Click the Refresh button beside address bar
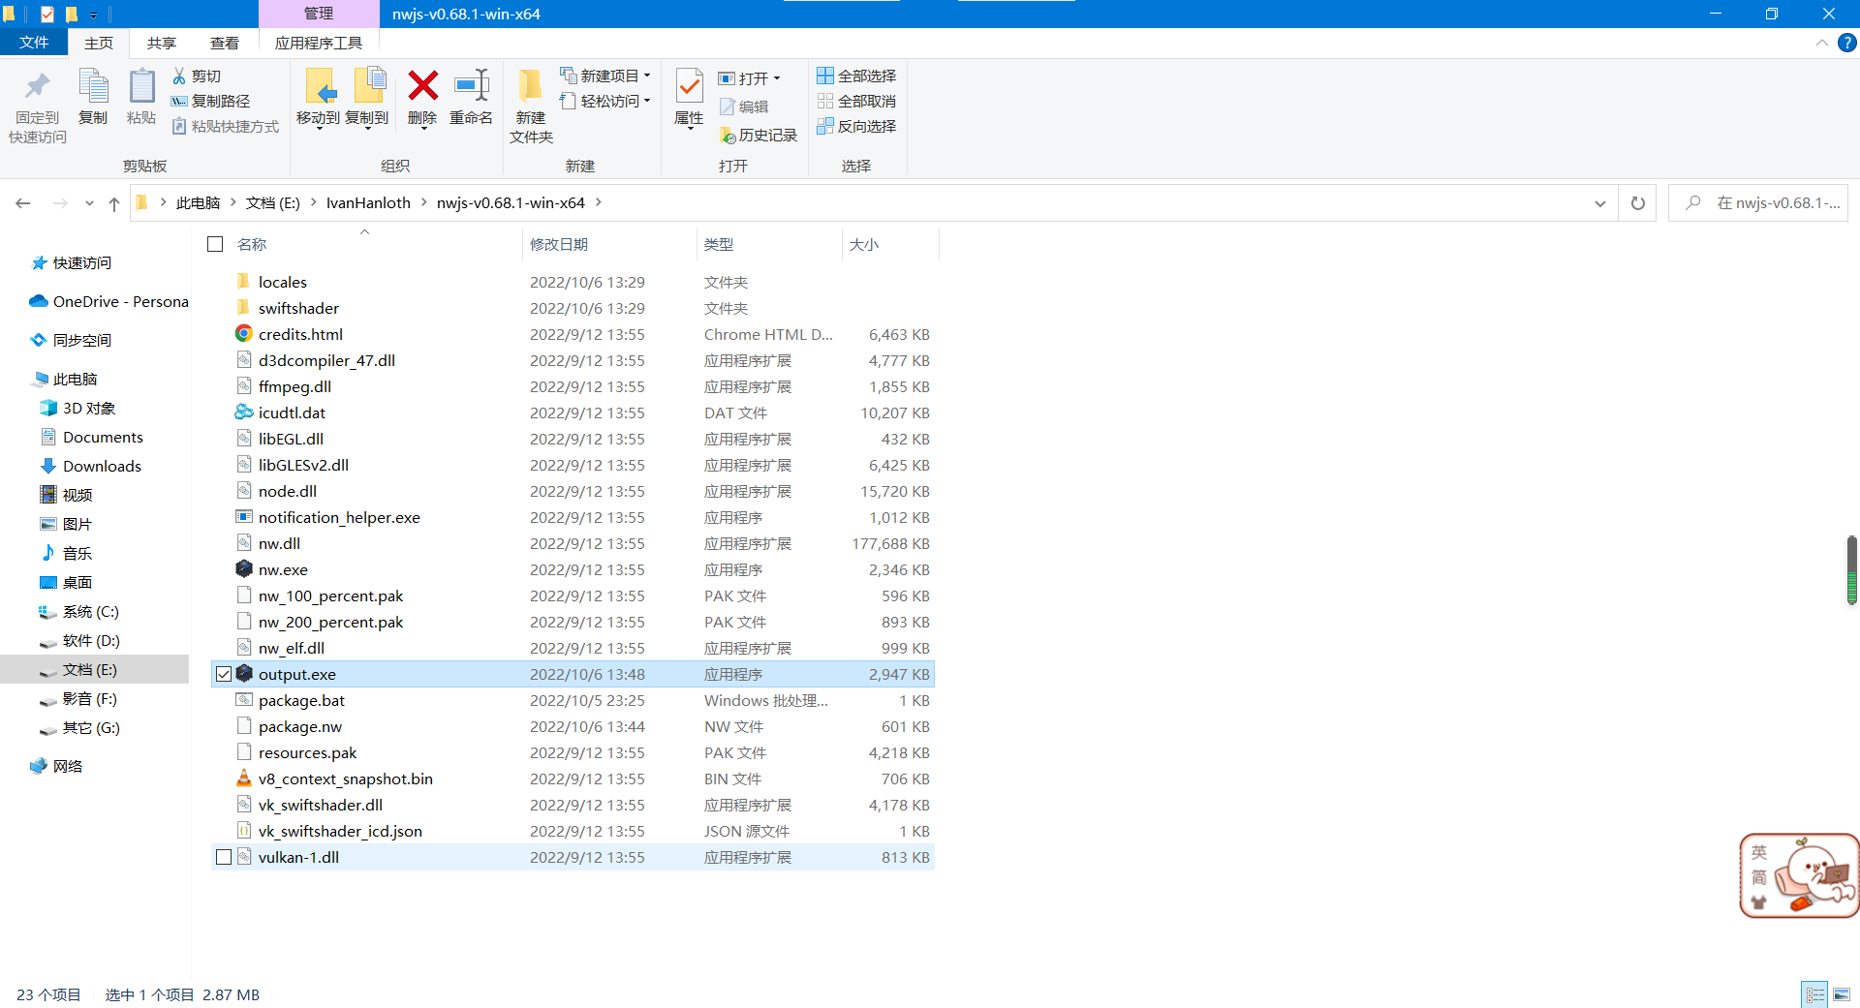 (1638, 203)
